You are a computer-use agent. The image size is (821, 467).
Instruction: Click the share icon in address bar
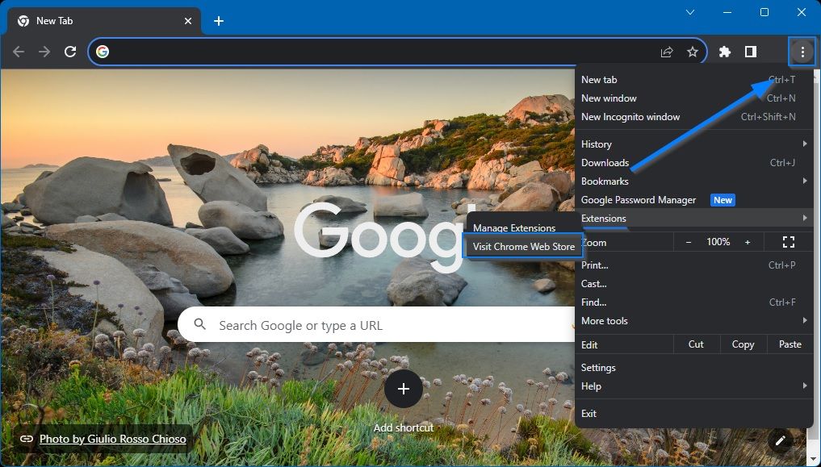667,51
